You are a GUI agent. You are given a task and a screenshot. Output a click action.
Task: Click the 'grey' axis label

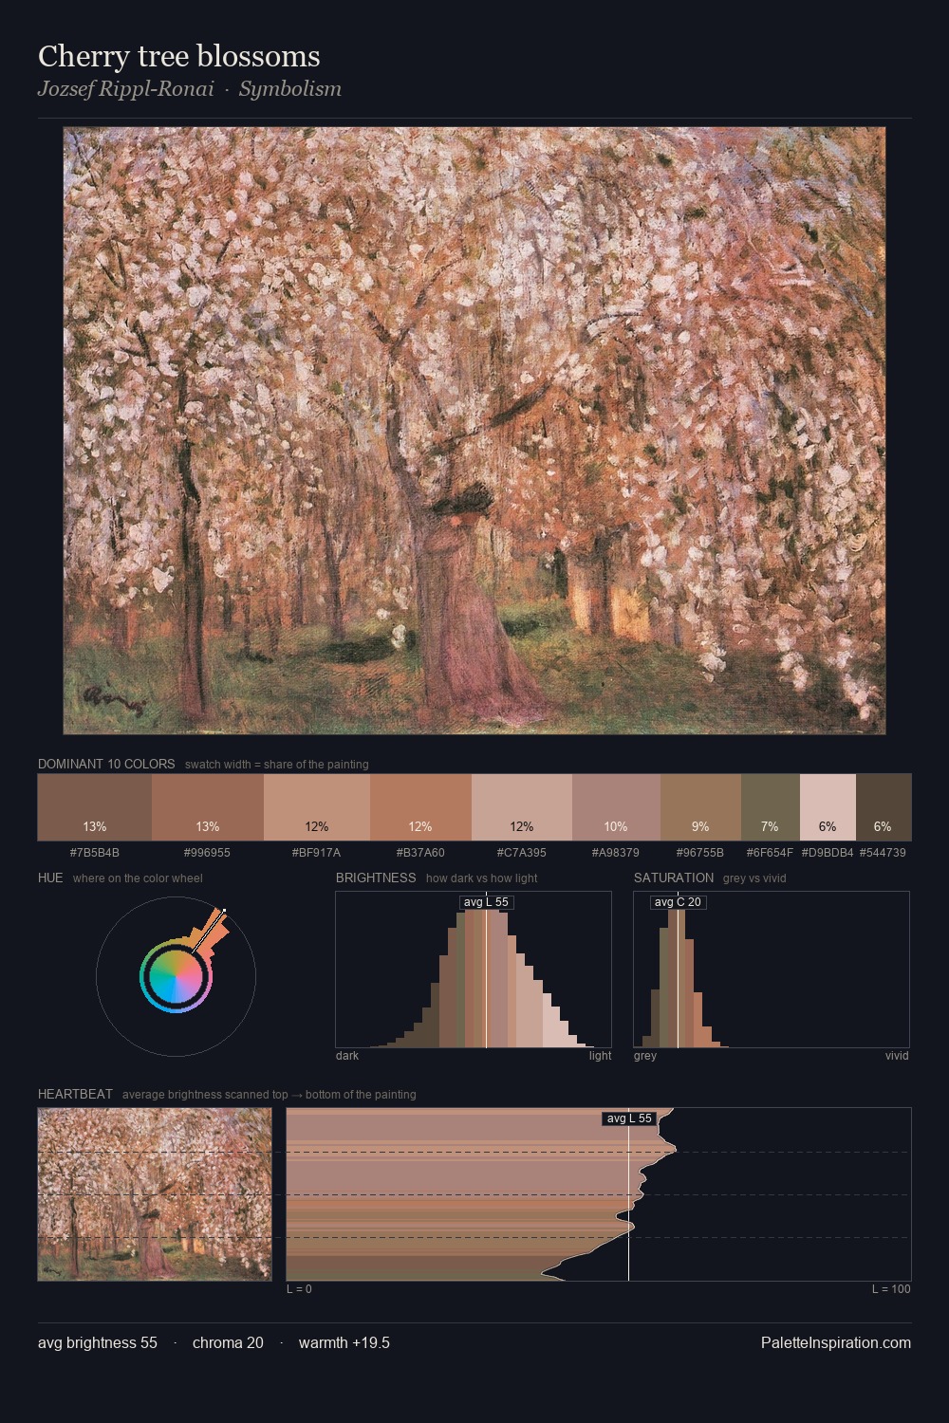[645, 1056]
